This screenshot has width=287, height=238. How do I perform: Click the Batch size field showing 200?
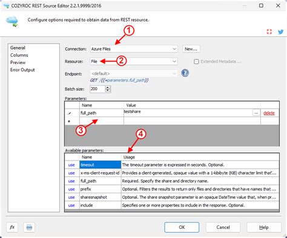tap(97, 89)
